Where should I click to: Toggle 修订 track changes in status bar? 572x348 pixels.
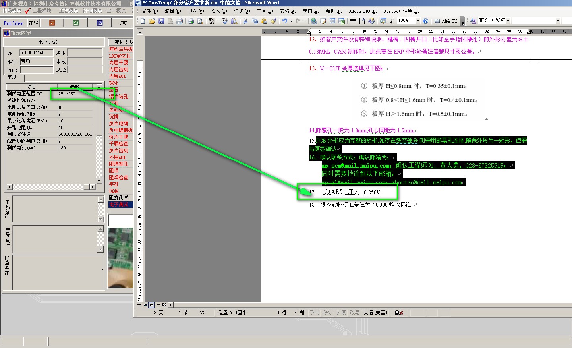pos(328,313)
